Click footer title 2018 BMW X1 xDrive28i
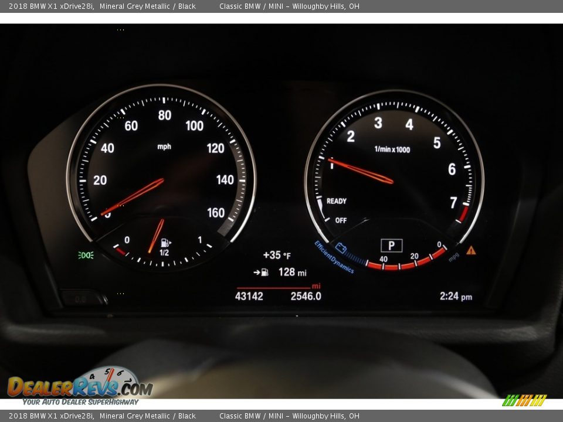This screenshot has height=422, width=563. pyautogui.click(x=52, y=416)
